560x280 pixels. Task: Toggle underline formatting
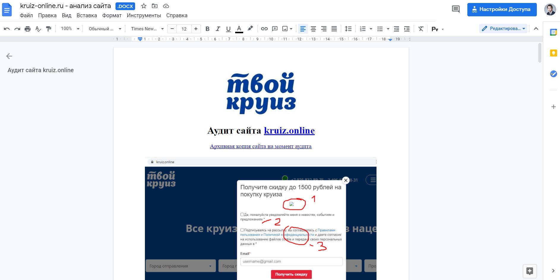(x=228, y=29)
